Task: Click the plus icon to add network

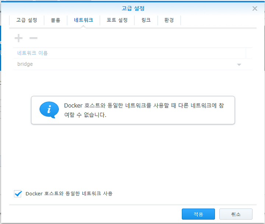Action: coord(19,38)
